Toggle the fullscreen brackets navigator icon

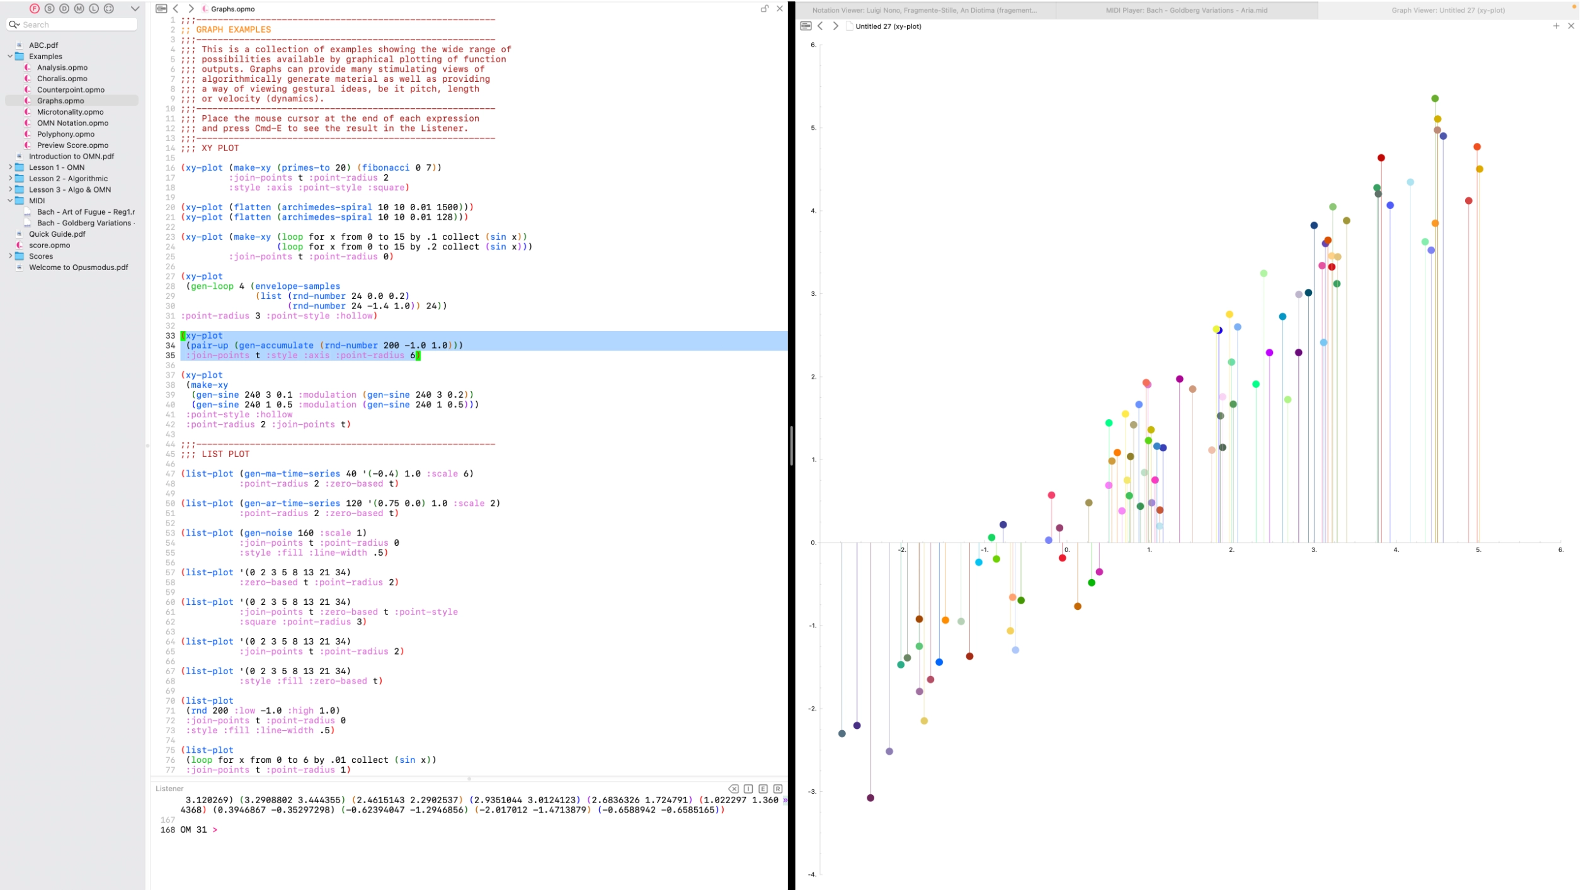(109, 9)
